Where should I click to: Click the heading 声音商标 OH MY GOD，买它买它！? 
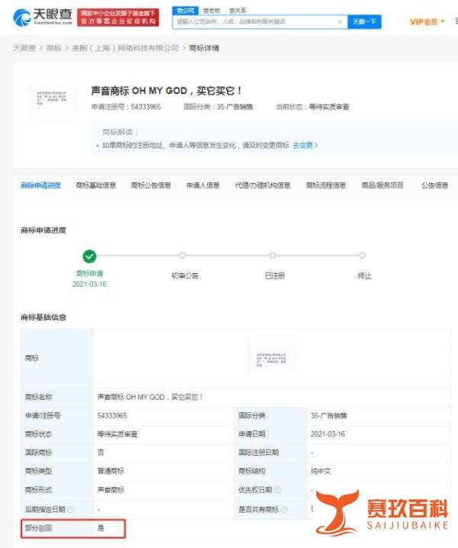[x=166, y=91]
